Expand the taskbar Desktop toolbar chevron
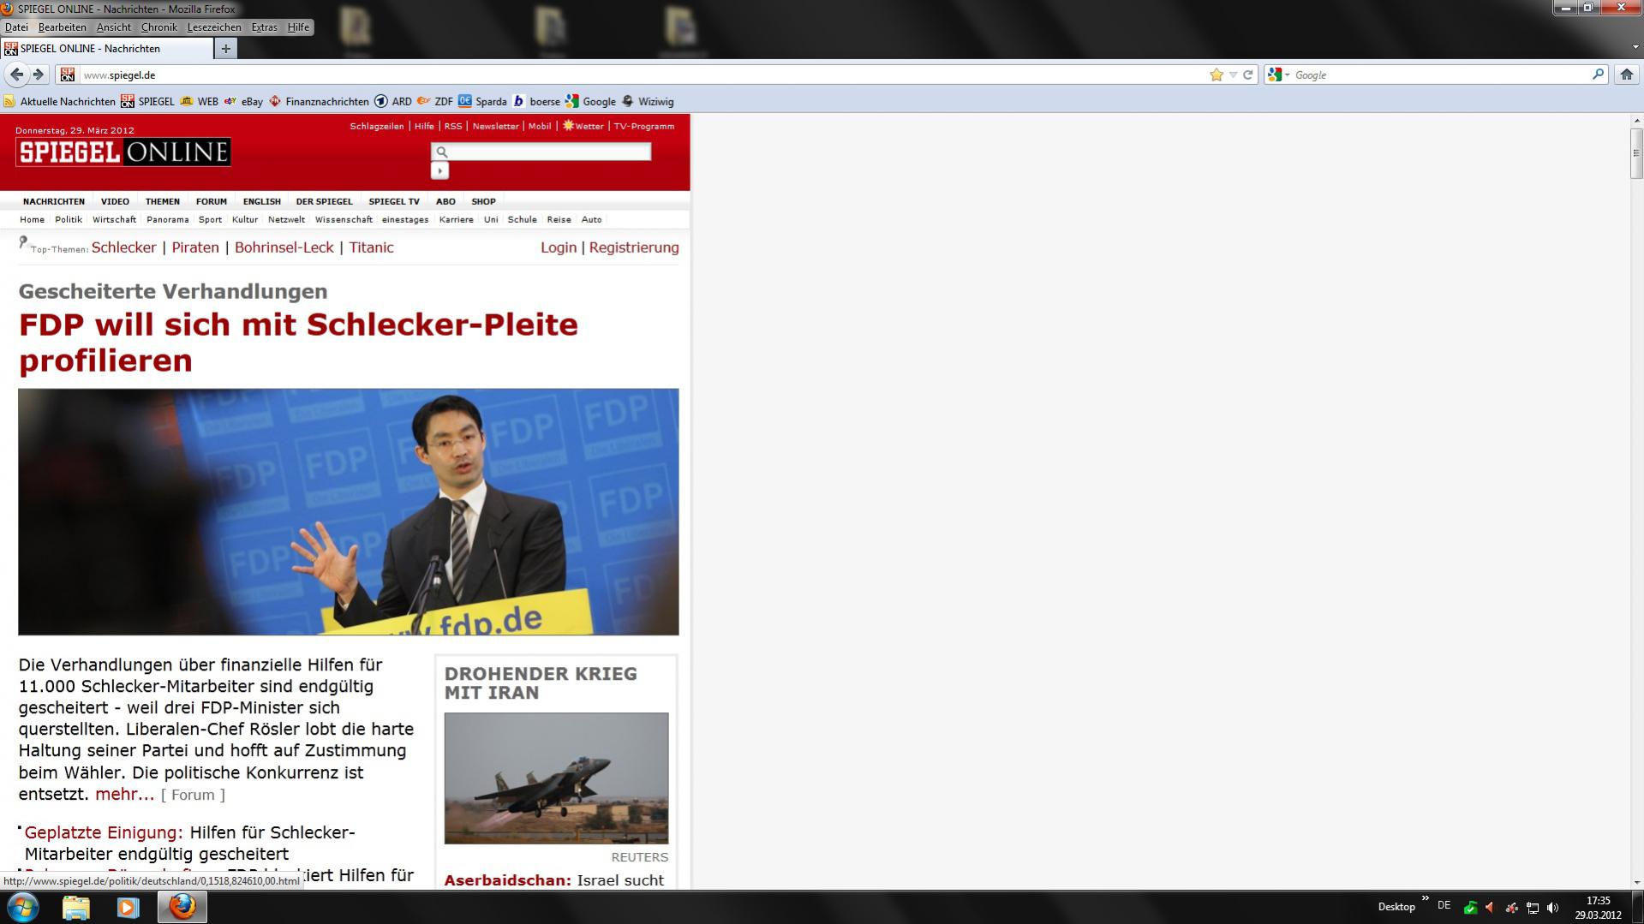This screenshot has height=924, width=1644. coord(1426,898)
